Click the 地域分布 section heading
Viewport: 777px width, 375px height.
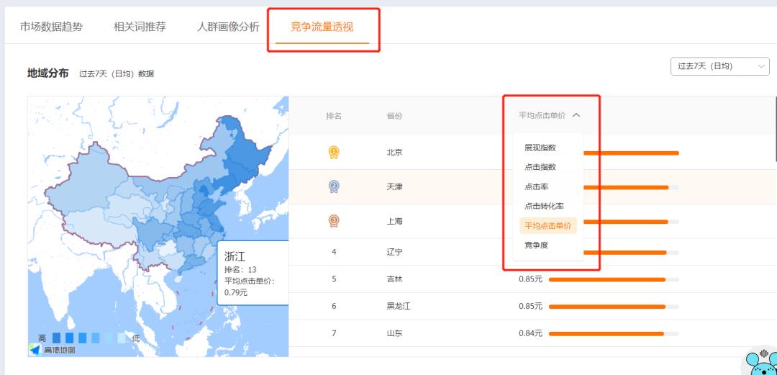[48, 73]
